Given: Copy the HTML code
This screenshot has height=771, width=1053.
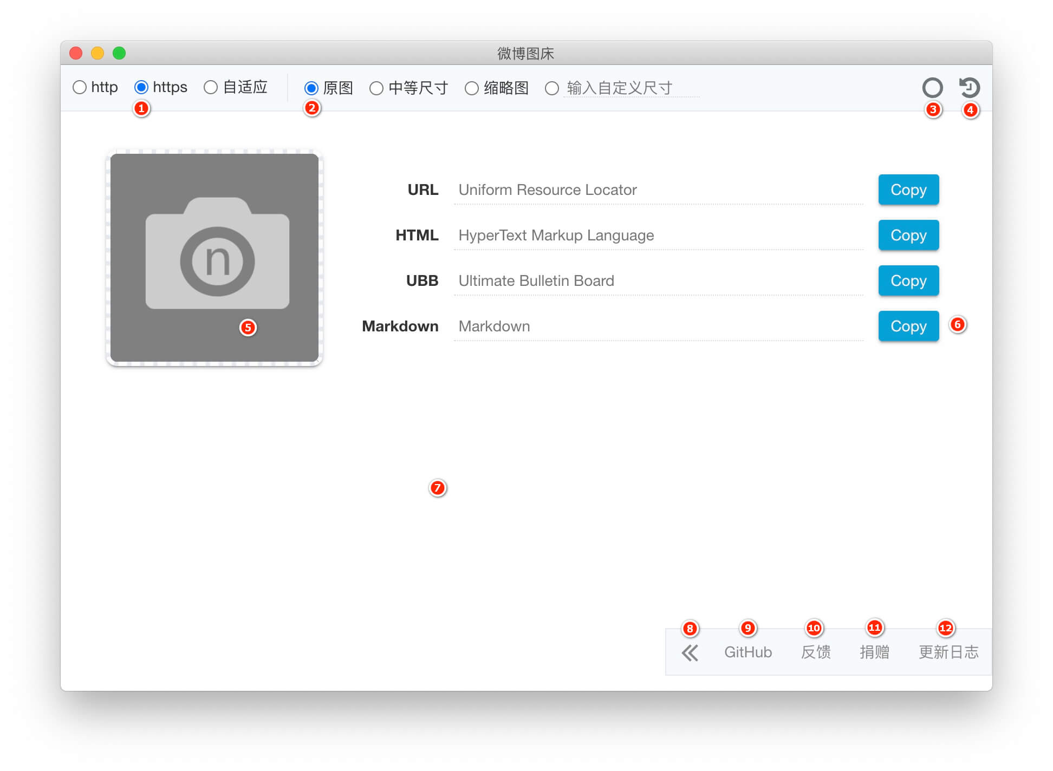Looking at the screenshot, I should tap(908, 236).
